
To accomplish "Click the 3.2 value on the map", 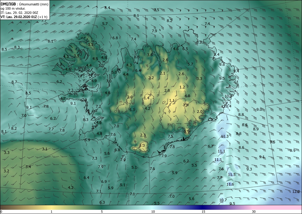I will (6, 171).
